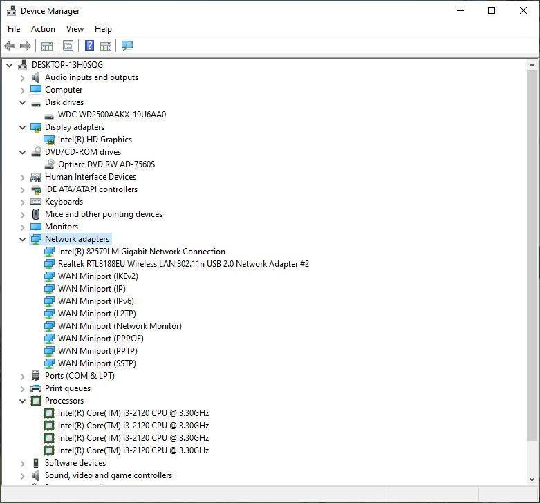
Task: Select Intel(R) 82579LM Gigabit Network Connection
Action: click(x=142, y=251)
